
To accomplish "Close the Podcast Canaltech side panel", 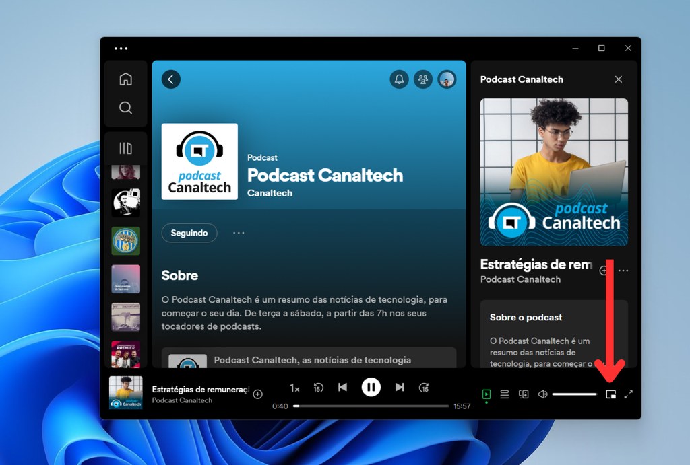I will (x=618, y=79).
